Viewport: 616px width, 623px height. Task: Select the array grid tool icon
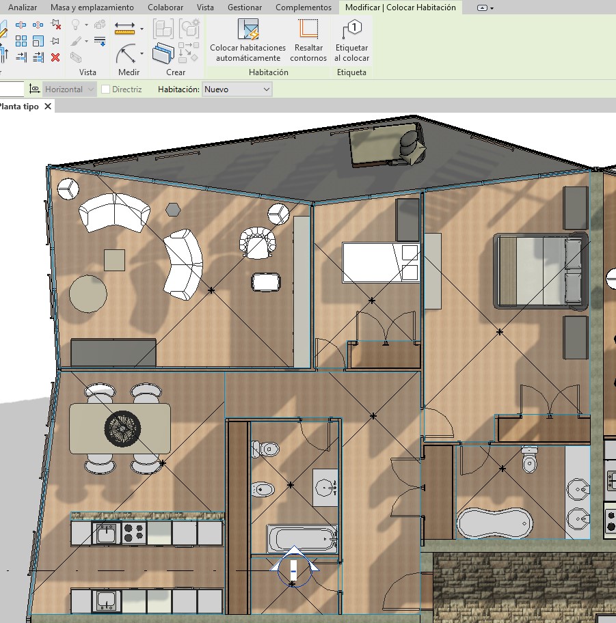(21, 41)
